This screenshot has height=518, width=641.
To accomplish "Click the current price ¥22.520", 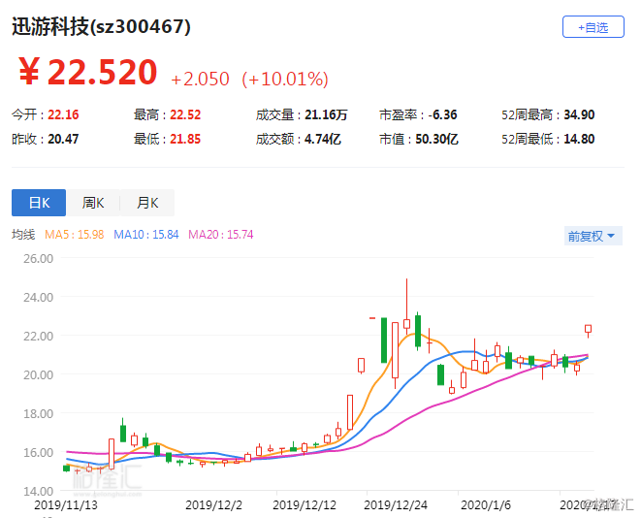I will (87, 72).
